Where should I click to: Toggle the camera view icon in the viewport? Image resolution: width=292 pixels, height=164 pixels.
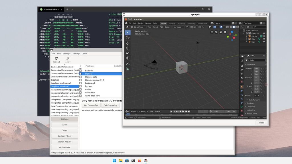(216, 32)
